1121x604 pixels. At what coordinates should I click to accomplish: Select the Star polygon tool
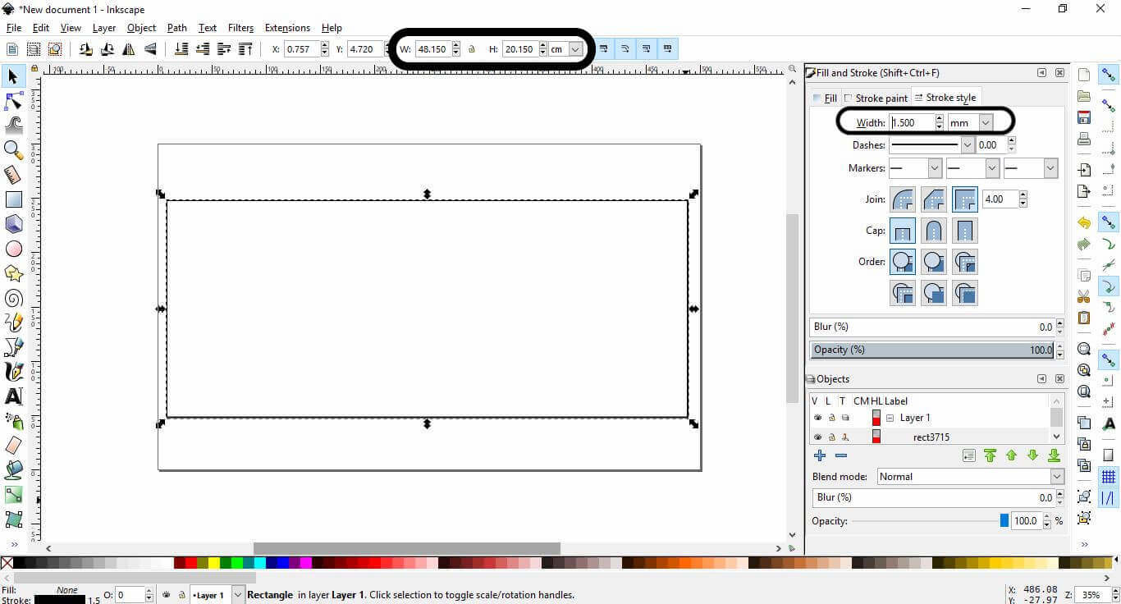click(x=13, y=273)
